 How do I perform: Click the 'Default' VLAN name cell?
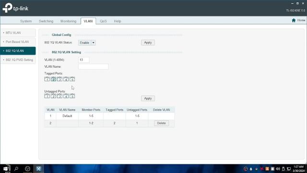pos(67,116)
